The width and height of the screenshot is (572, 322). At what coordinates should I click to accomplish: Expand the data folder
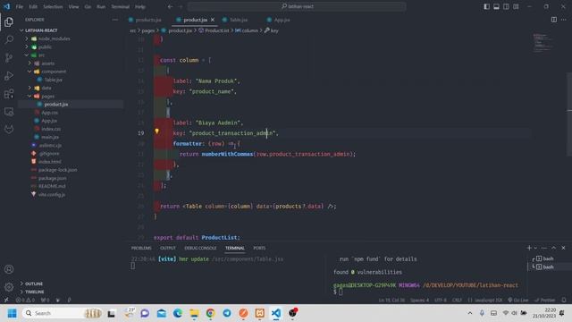[x=29, y=88]
